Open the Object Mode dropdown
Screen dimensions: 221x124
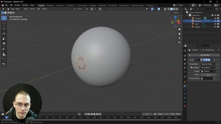(15, 9)
